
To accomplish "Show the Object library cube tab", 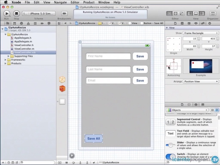I will pyautogui.click(x=196, y=104).
